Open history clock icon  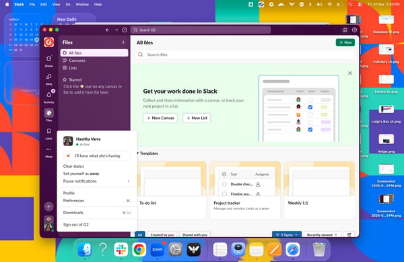[125, 30]
